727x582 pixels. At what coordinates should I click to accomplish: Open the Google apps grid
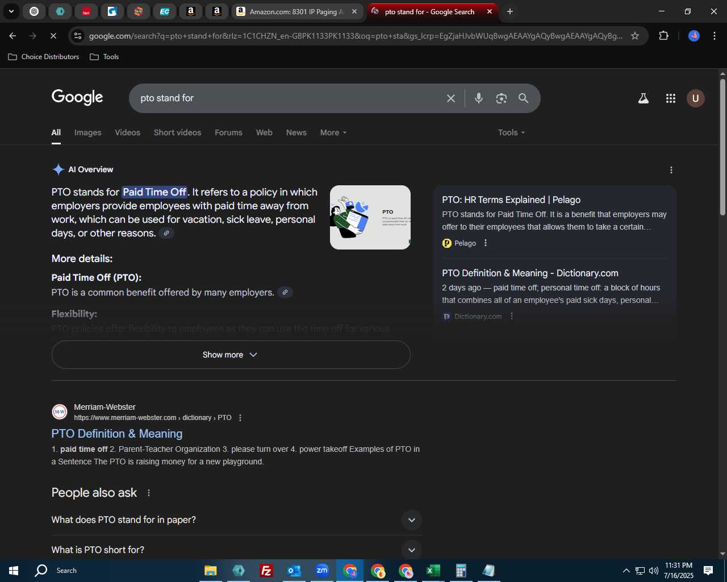pyautogui.click(x=671, y=98)
